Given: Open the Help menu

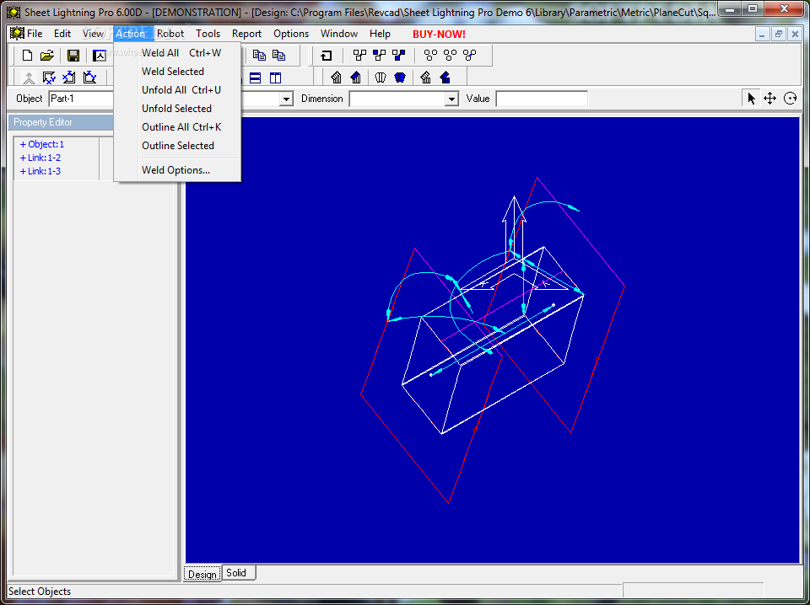Looking at the screenshot, I should (381, 34).
